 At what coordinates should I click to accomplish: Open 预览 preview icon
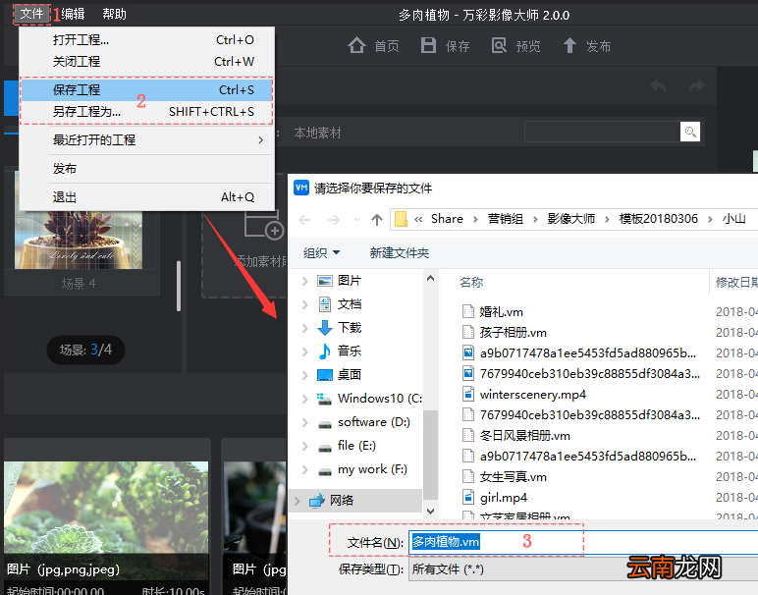point(499,45)
